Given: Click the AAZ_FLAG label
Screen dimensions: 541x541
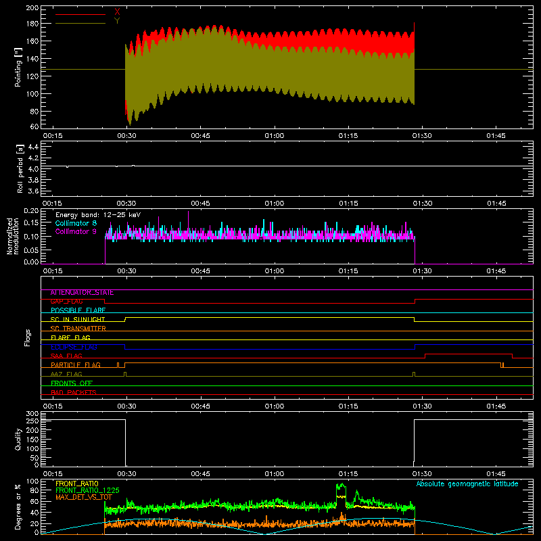Looking at the screenshot, I should (66, 375).
